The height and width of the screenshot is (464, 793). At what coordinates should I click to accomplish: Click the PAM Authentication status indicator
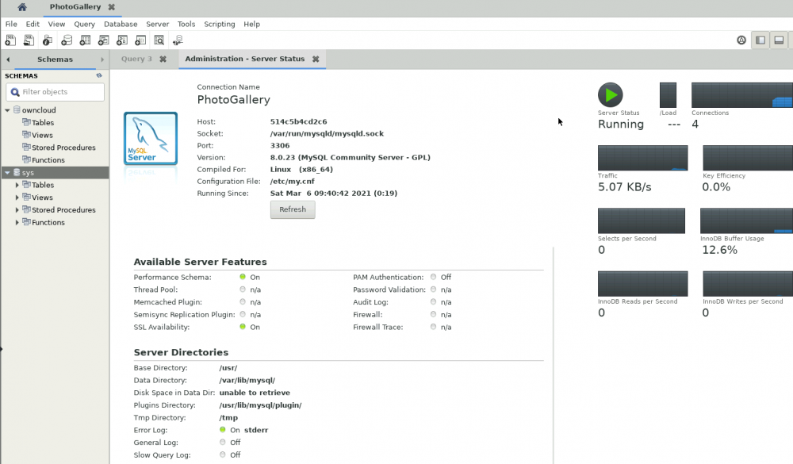(x=434, y=277)
